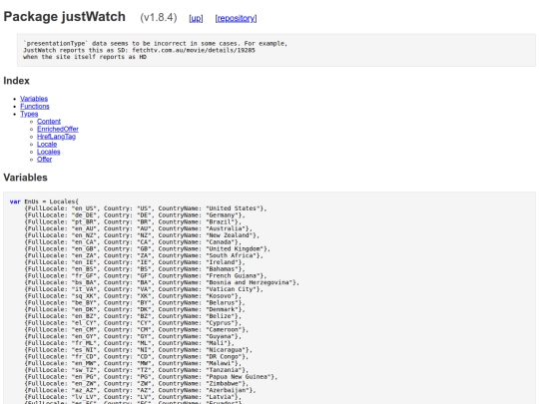
Task: Click the "Nicaragua" locale row
Action: (x=139, y=350)
